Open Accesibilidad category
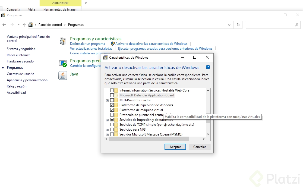 click(16, 93)
